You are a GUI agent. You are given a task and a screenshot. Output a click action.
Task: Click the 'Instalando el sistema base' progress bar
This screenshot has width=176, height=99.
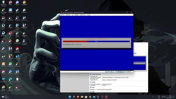[96, 42]
